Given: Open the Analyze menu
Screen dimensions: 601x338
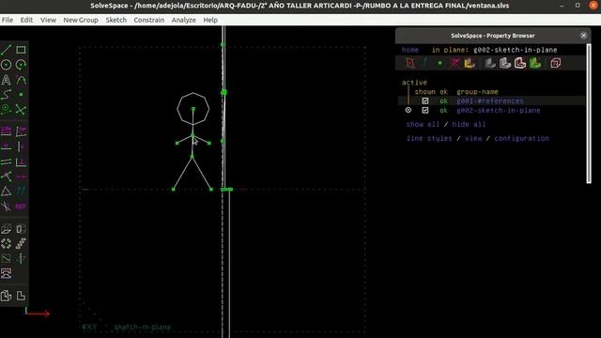Looking at the screenshot, I should click(x=184, y=20).
